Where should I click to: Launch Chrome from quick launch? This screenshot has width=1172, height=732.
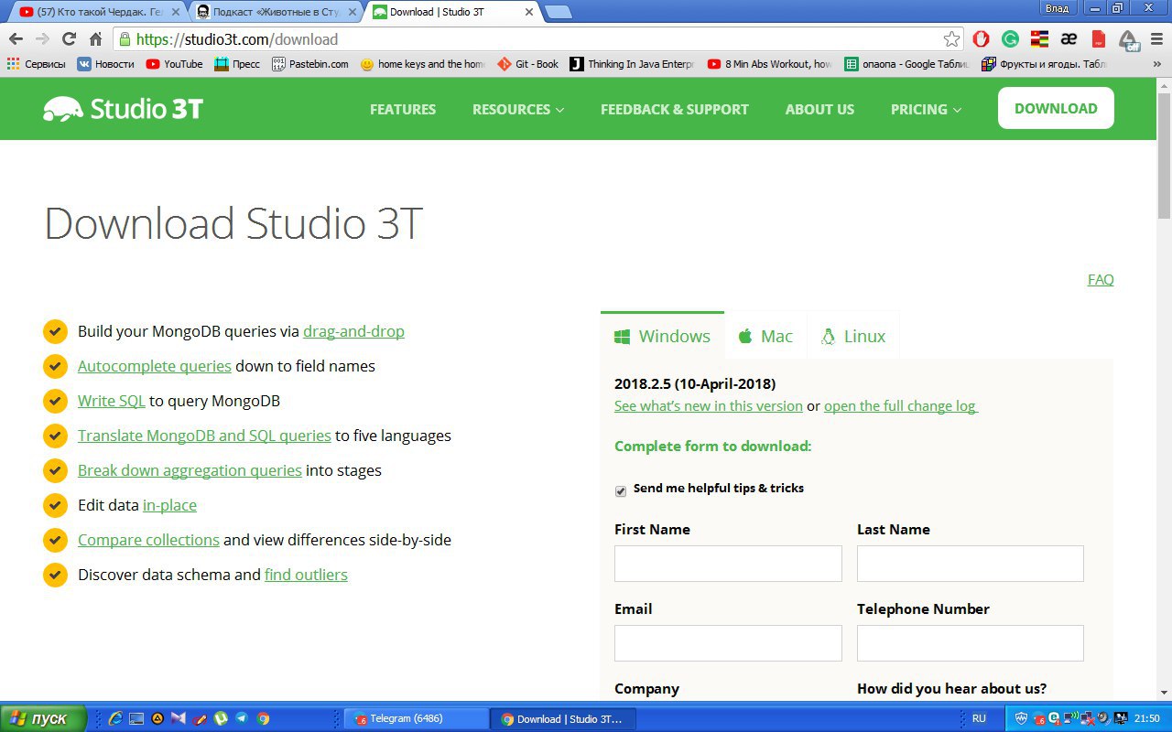pyautogui.click(x=263, y=719)
